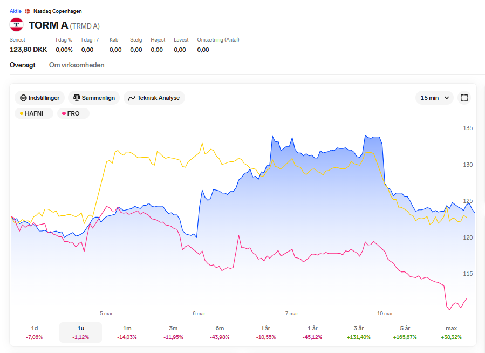
Task: Select the 6m time range
Action: pos(220,332)
